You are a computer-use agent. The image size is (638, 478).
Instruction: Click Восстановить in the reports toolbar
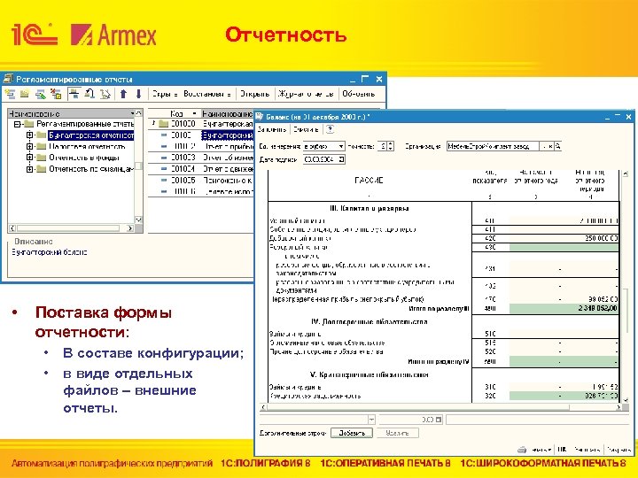pyautogui.click(x=207, y=94)
